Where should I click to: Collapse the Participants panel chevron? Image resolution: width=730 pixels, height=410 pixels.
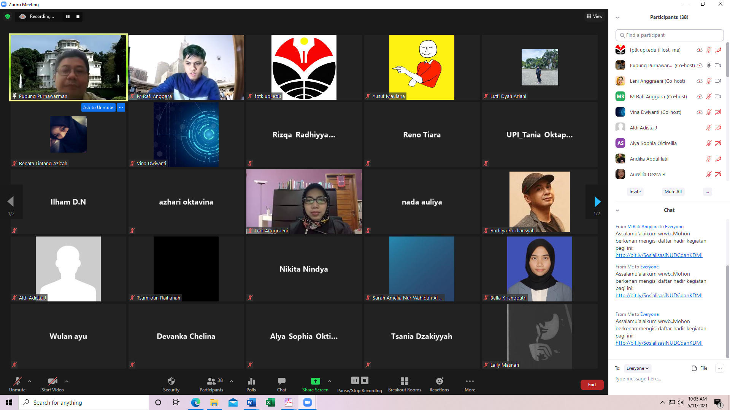(617, 17)
